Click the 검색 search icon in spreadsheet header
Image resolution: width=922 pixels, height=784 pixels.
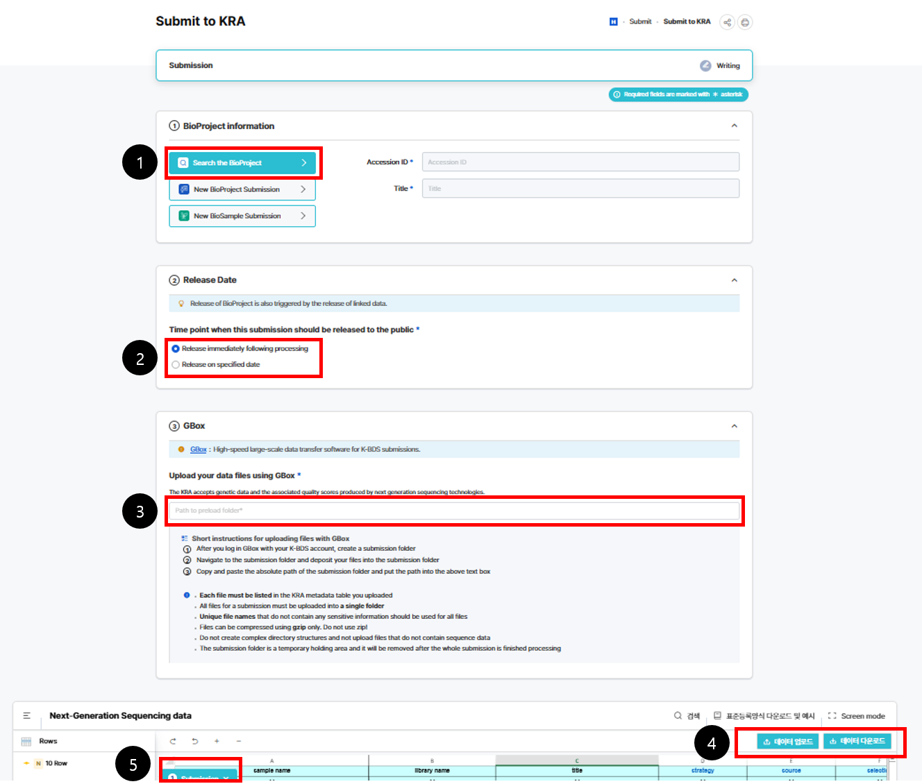point(678,715)
